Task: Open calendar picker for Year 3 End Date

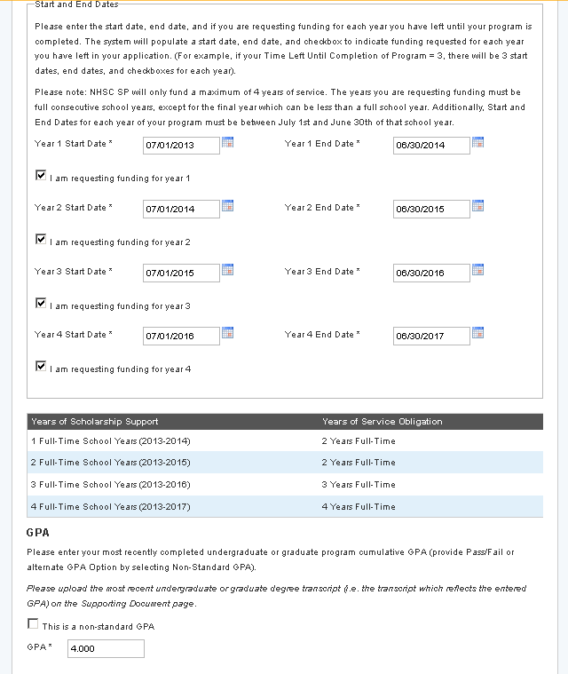Action: [478, 270]
